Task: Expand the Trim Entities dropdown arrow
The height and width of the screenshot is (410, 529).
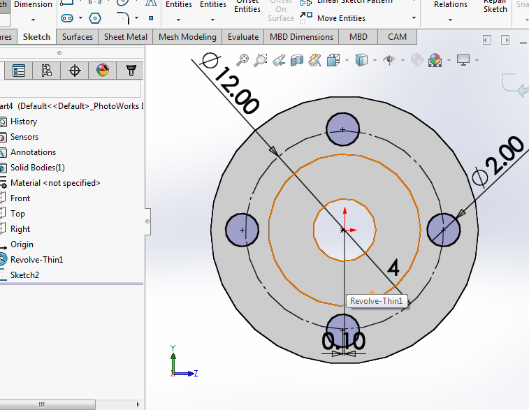Action: 178,20
